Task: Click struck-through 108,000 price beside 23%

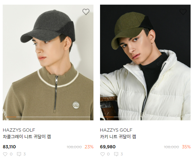Action: (x=74, y=147)
